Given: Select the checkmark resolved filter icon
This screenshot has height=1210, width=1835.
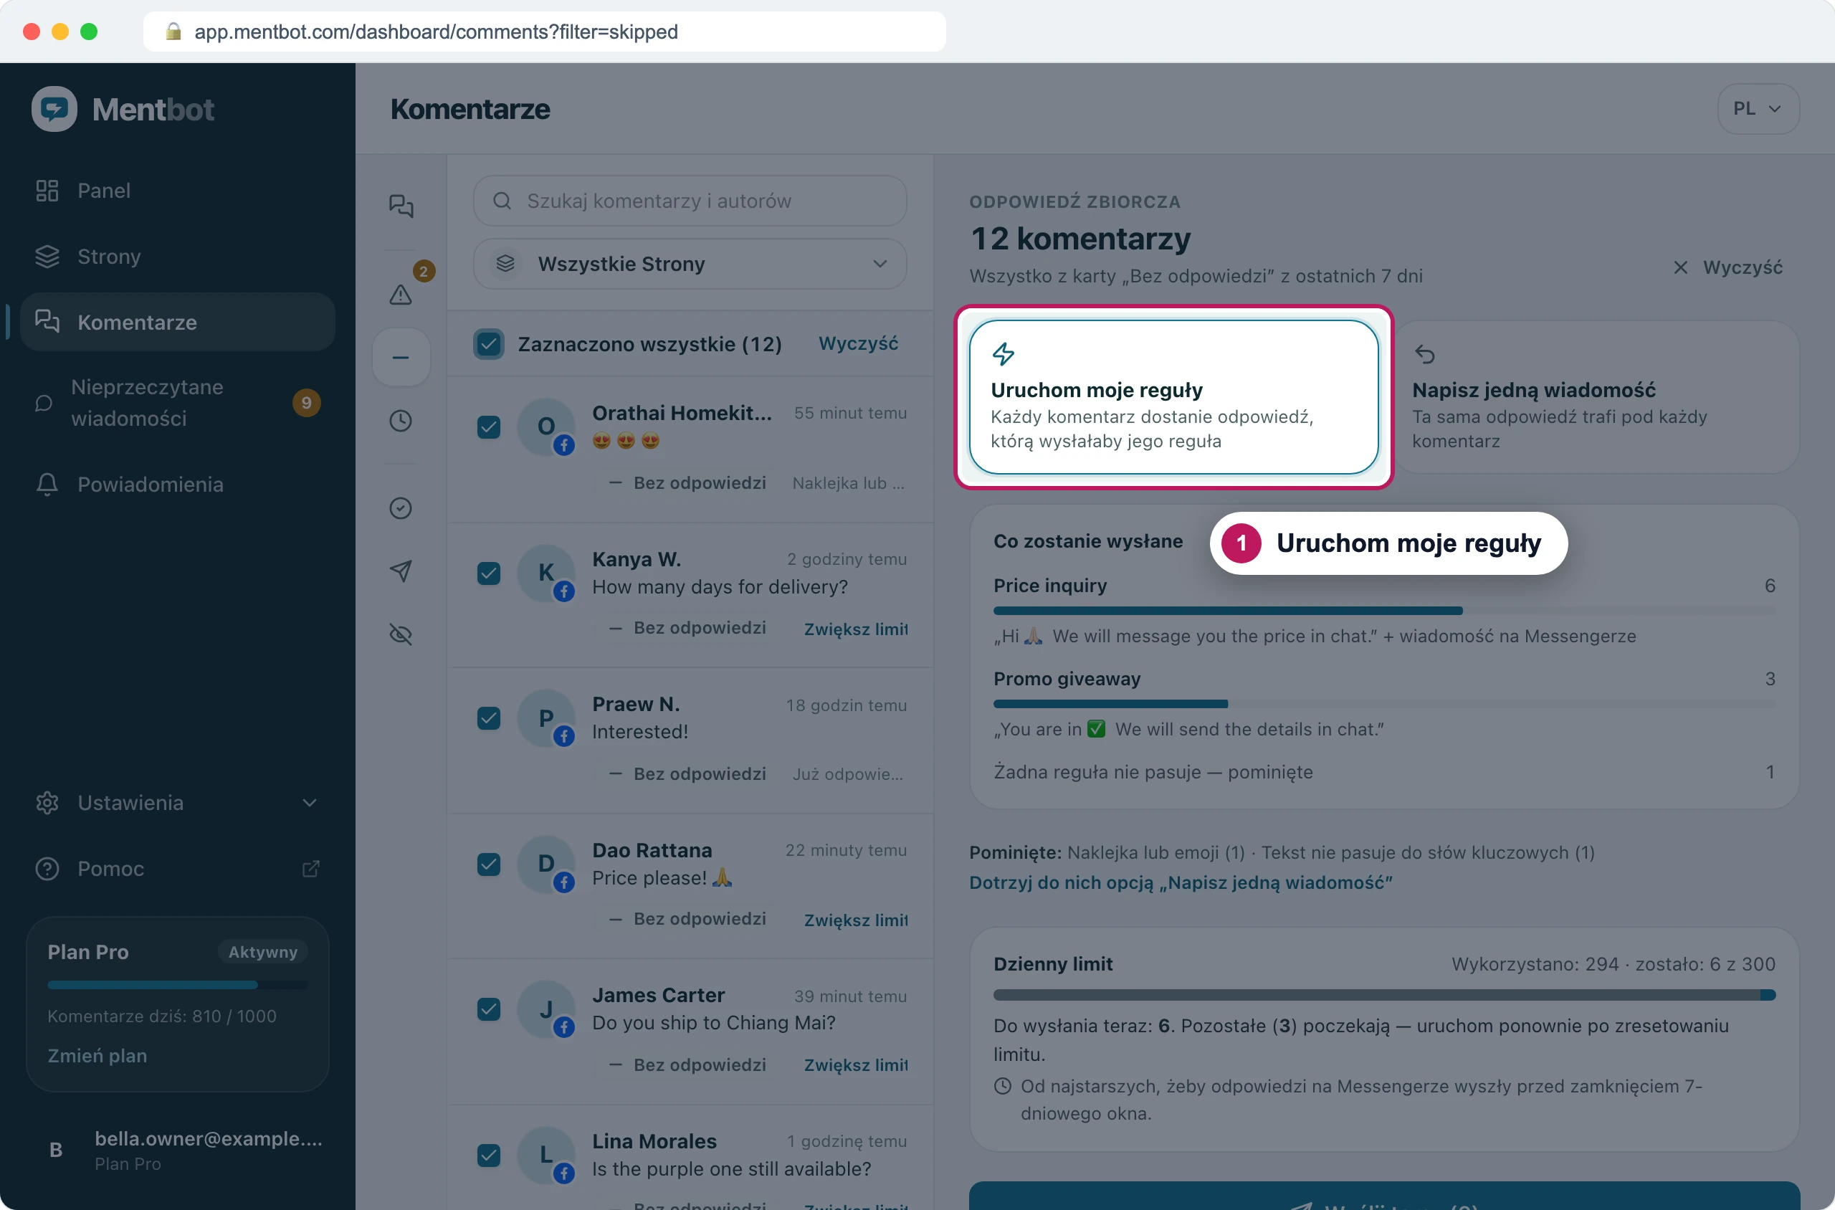Looking at the screenshot, I should (401, 508).
